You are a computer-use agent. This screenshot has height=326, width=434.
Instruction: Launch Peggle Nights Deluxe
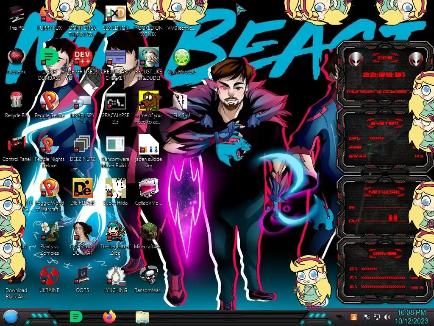[49, 152]
